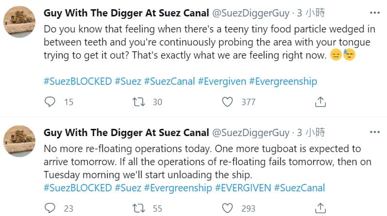Retweet the food particle tweet
Screen dimensions: 387x216
[139, 102]
